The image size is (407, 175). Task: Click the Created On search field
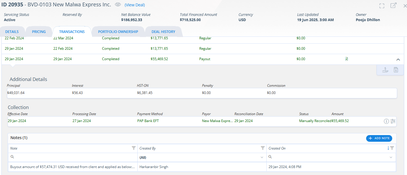point(328,157)
